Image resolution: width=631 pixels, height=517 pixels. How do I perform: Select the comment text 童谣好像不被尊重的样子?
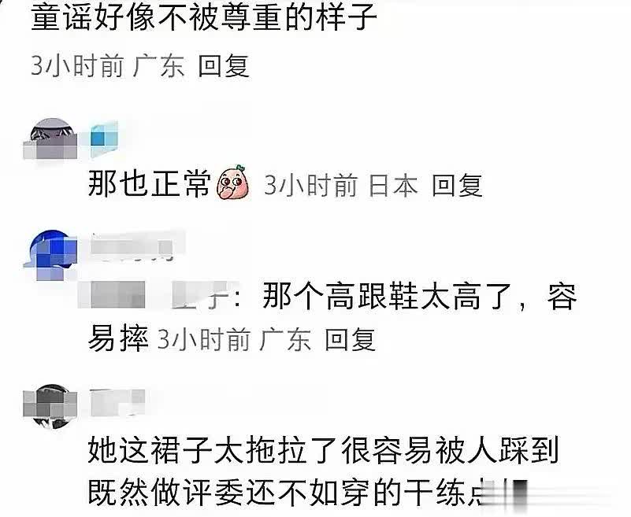click(x=204, y=20)
